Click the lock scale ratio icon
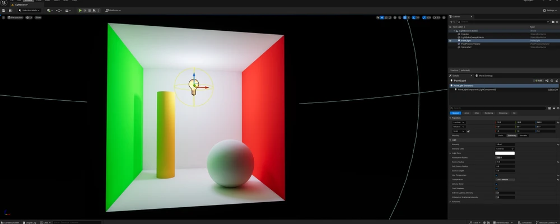 (x=468, y=131)
